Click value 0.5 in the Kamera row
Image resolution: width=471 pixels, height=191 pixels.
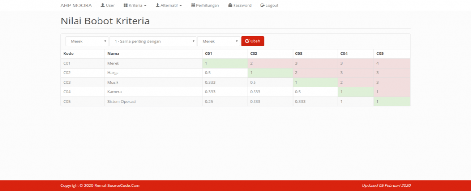tap(315, 92)
